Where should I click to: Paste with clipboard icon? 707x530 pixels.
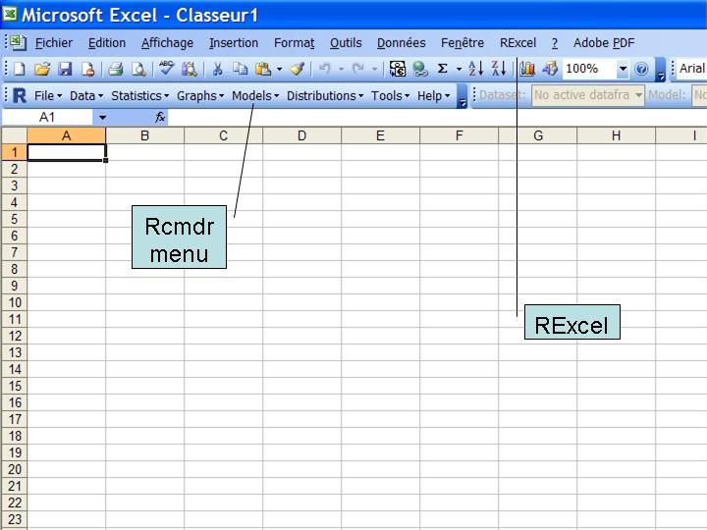coord(263,69)
